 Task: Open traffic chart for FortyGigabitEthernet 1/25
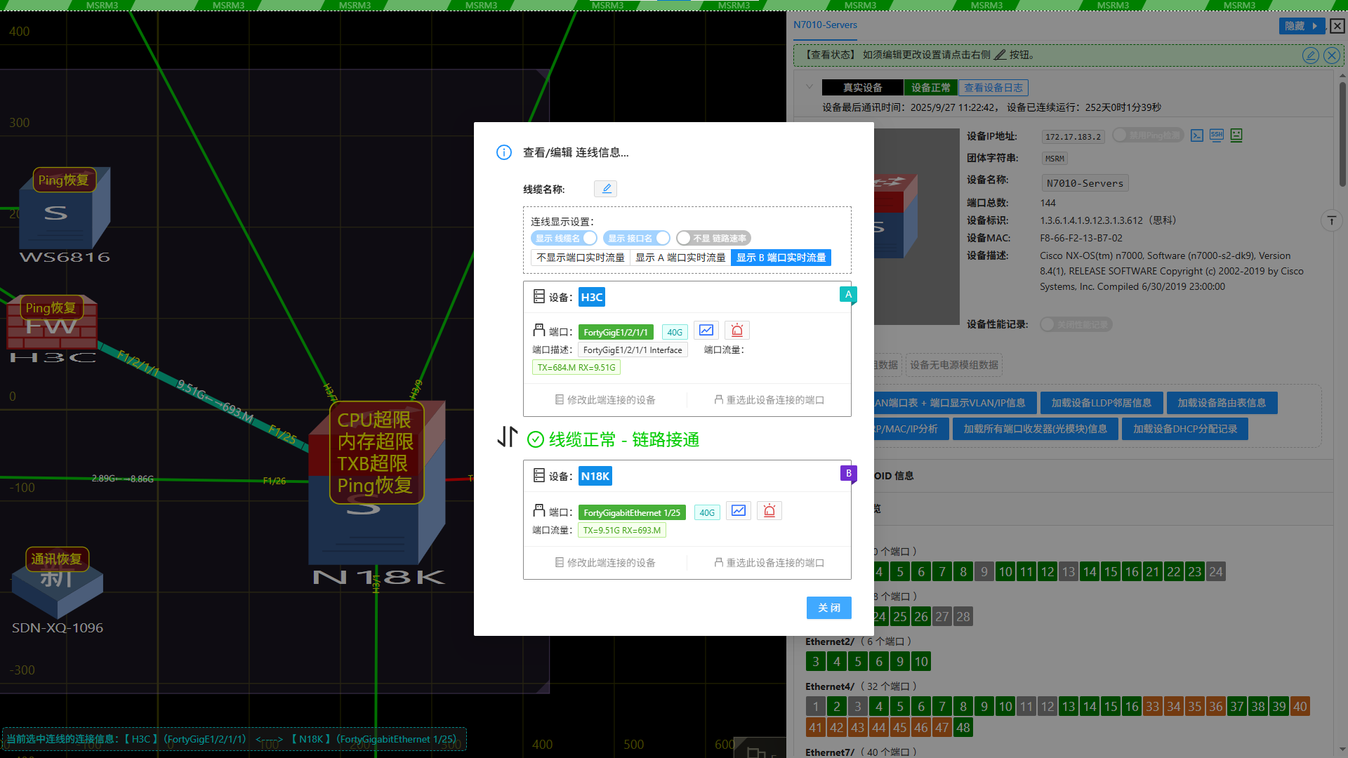[x=739, y=511]
